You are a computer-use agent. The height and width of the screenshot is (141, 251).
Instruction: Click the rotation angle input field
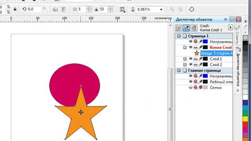coord(34,9)
